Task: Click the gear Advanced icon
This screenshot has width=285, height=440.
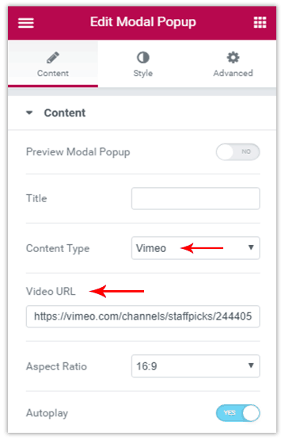Action: point(234,58)
